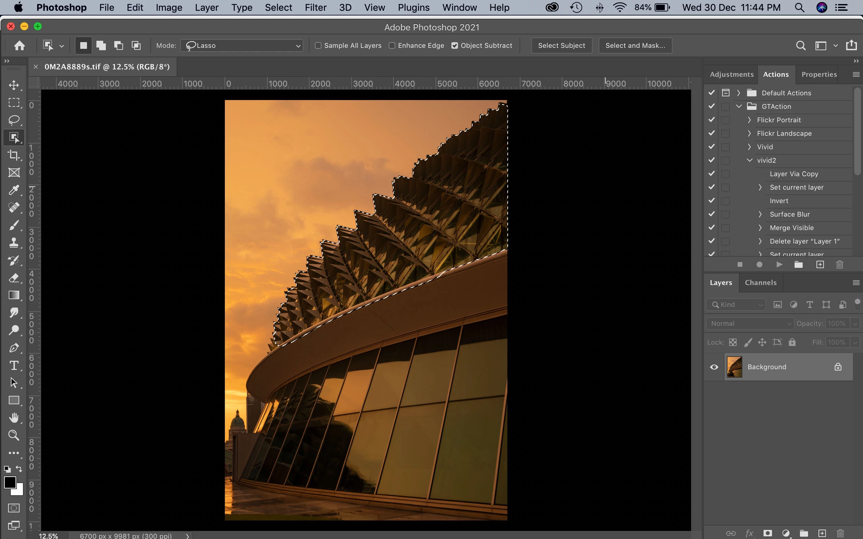The height and width of the screenshot is (539, 863).
Task: Open the Lasso mode dropdown
Action: click(242, 45)
